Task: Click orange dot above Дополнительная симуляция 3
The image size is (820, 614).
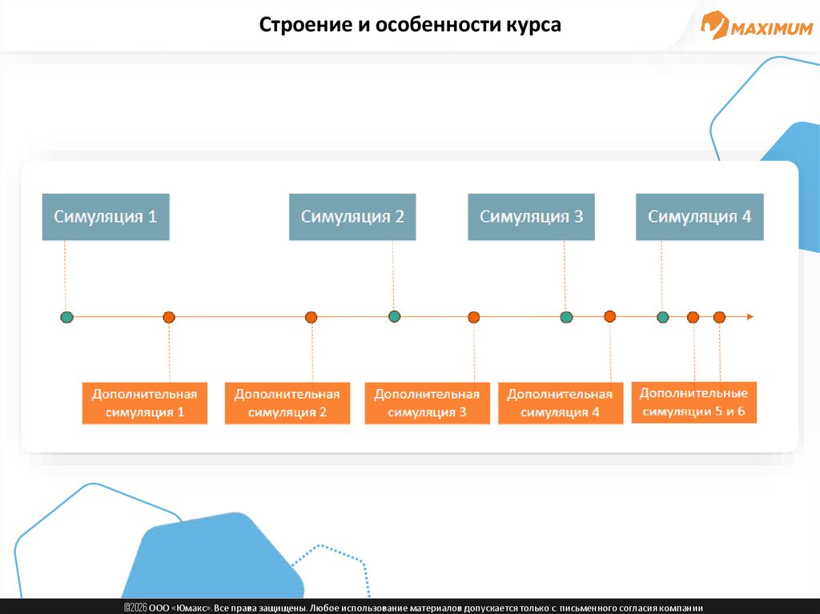Action: (x=474, y=317)
